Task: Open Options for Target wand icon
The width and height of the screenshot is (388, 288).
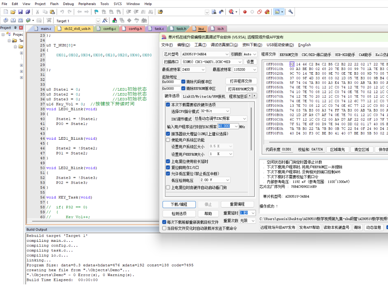Action: coord(105,21)
